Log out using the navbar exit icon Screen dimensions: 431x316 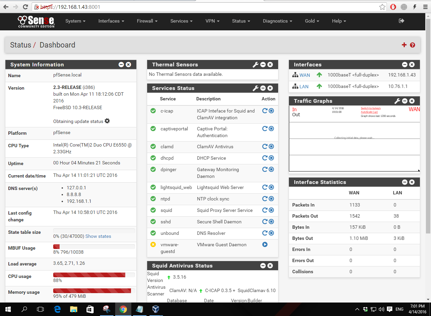(401, 21)
